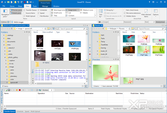Click the blue left transfer arrow
Screen dimensions: 167x113
pyautogui.click(x=90, y=48)
